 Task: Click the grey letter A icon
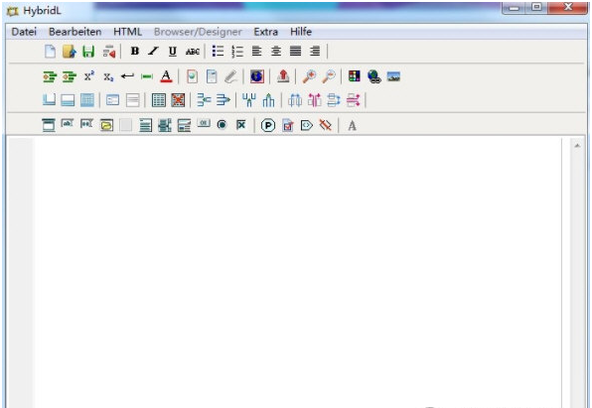click(352, 125)
